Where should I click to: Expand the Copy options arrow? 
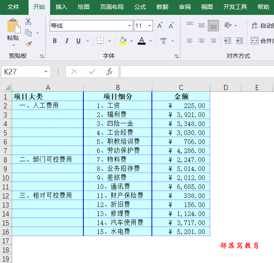38,33
